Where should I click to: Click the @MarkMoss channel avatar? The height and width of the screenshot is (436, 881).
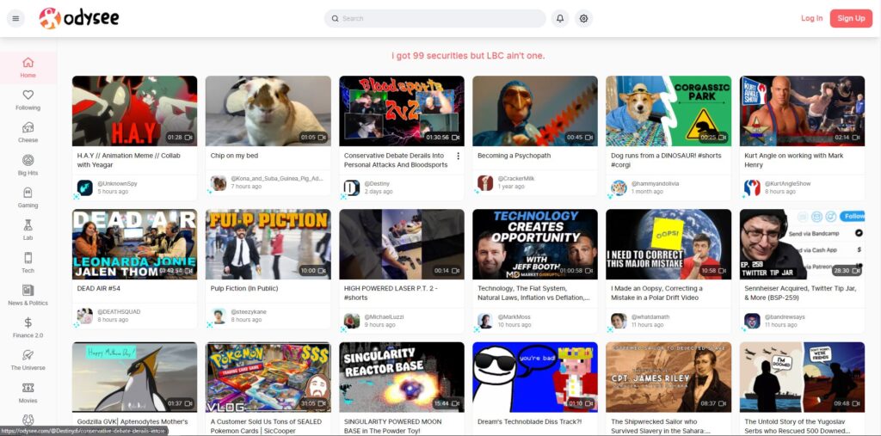(x=485, y=321)
